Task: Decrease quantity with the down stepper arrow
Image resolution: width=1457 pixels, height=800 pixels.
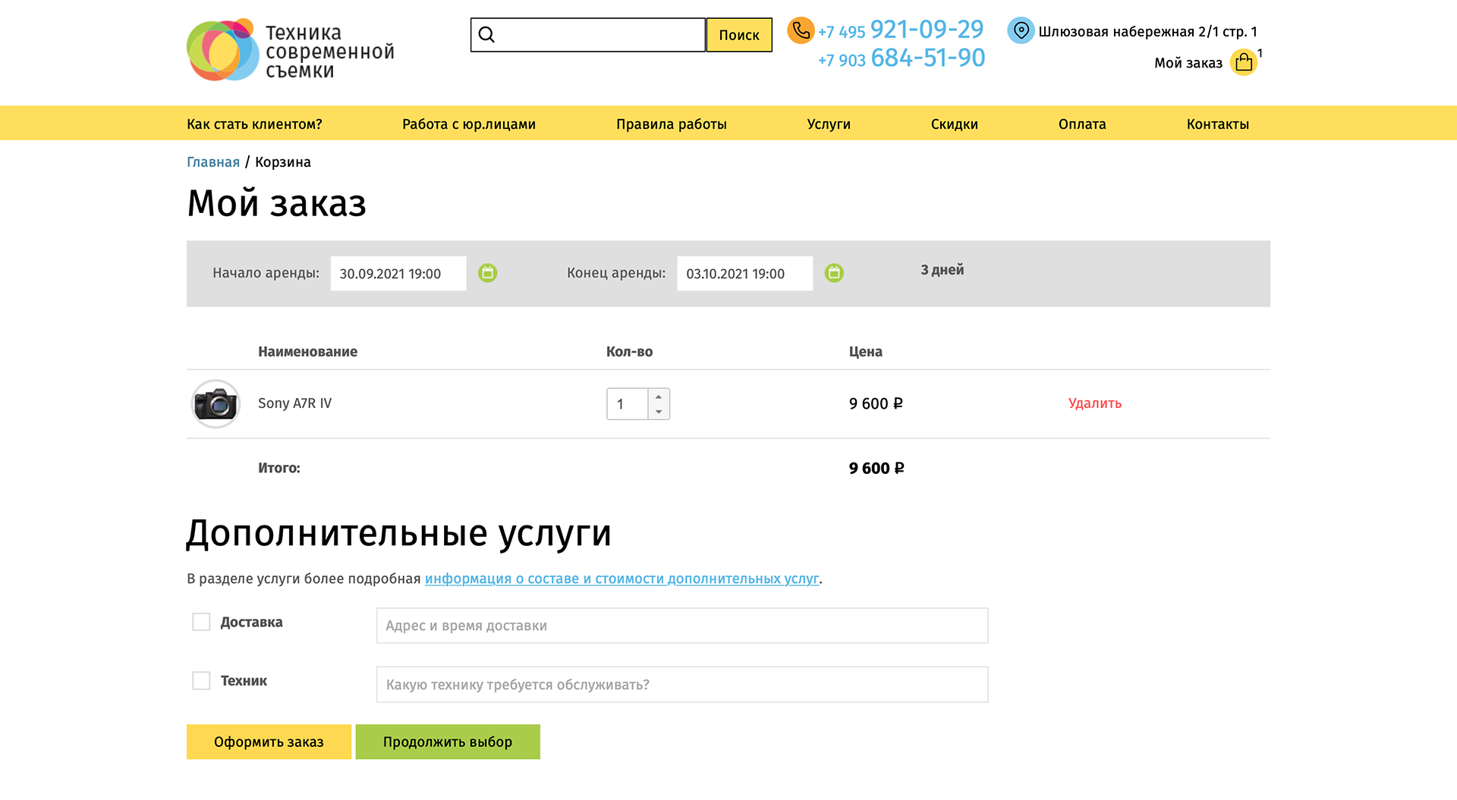Action: 659,413
